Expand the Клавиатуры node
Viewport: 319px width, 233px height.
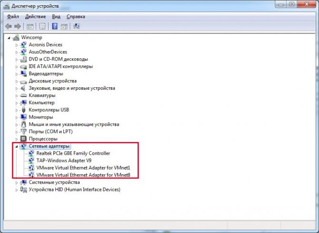(x=17, y=95)
